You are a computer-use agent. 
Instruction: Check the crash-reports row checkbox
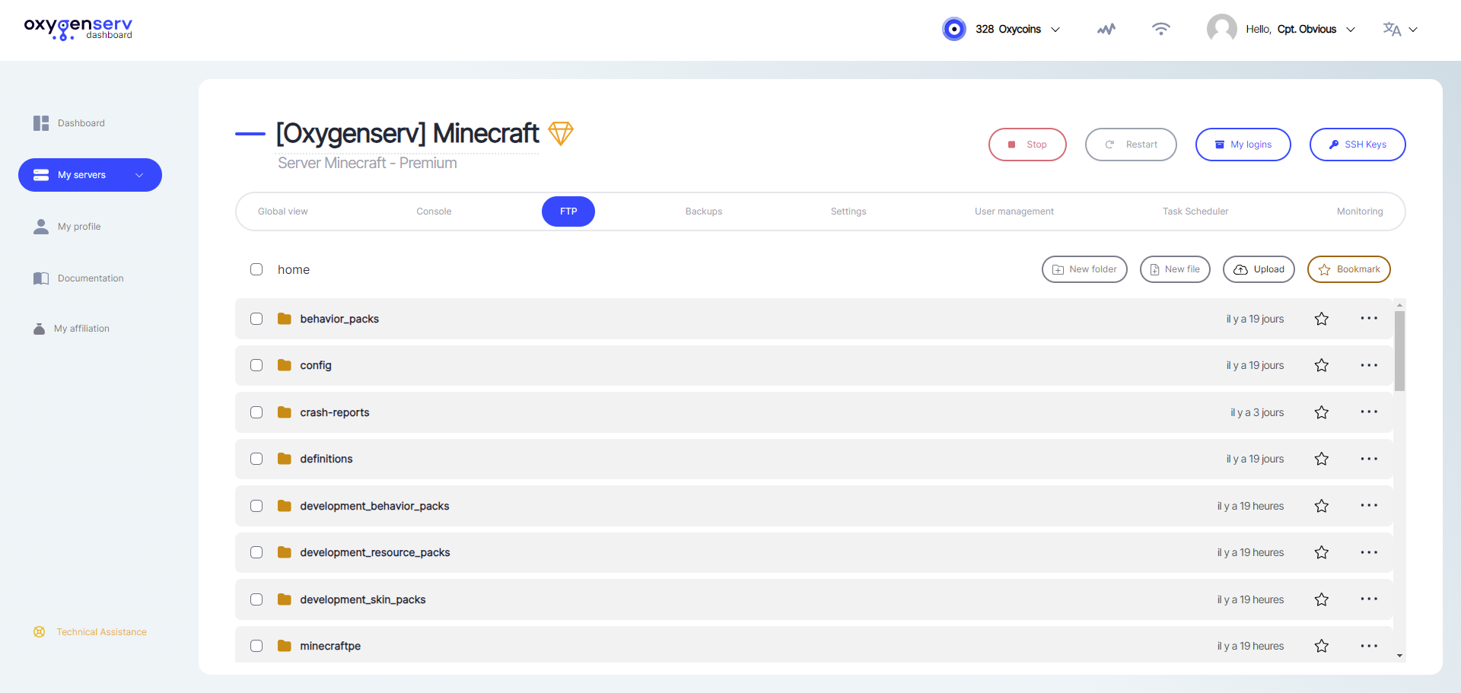click(256, 412)
